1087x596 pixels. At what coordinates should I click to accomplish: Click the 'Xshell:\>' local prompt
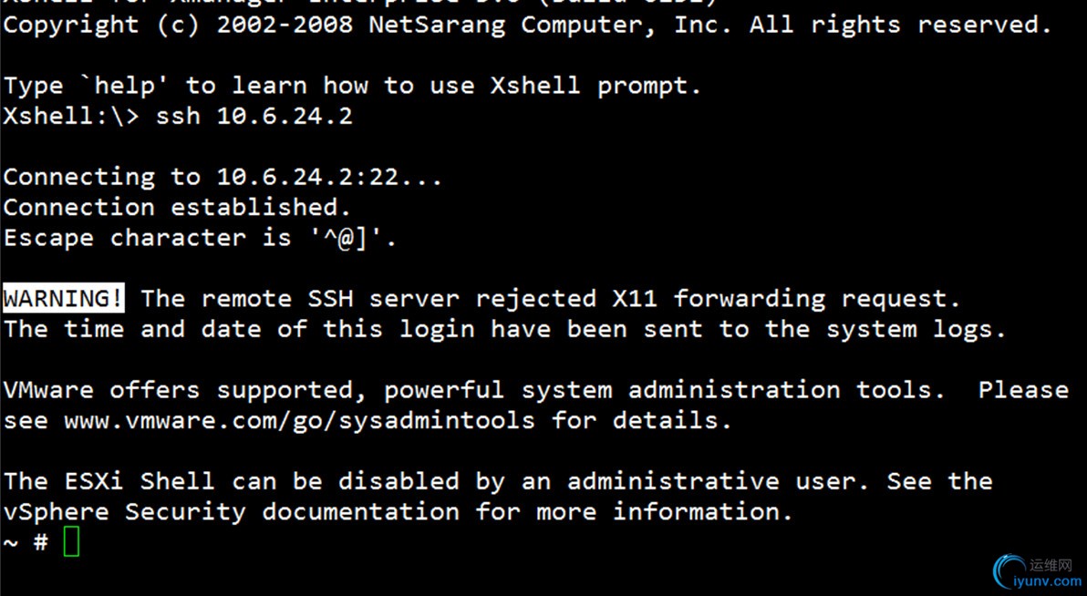[x=71, y=116]
